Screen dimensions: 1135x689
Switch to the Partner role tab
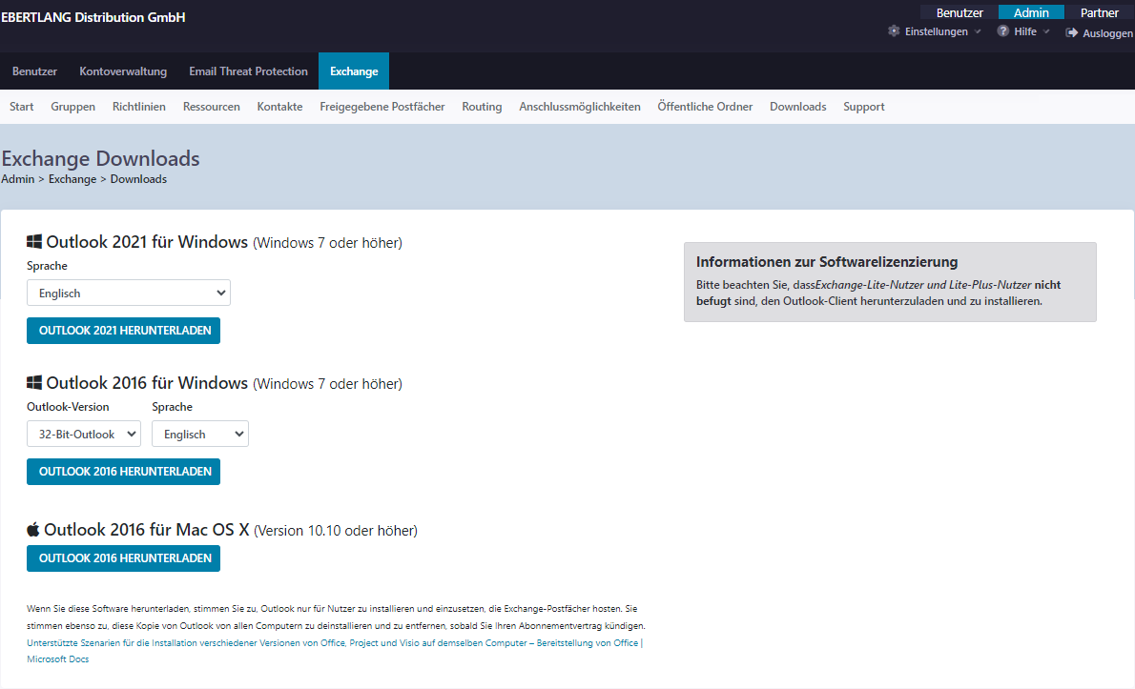[x=1099, y=12]
